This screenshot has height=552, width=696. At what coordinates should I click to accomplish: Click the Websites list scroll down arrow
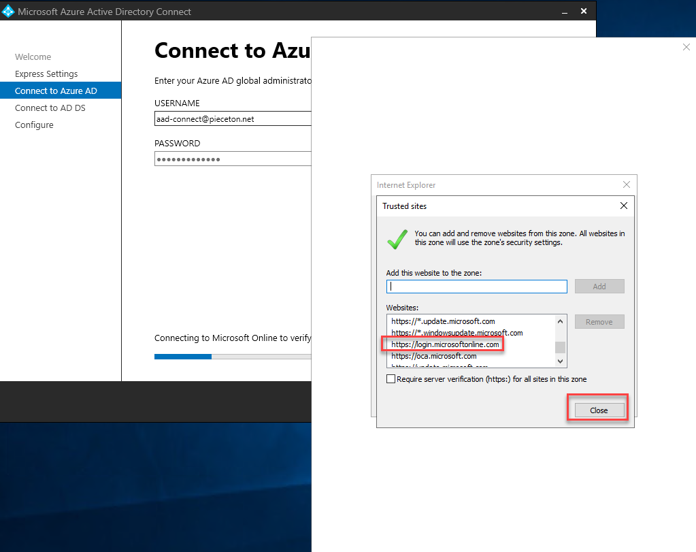point(560,361)
